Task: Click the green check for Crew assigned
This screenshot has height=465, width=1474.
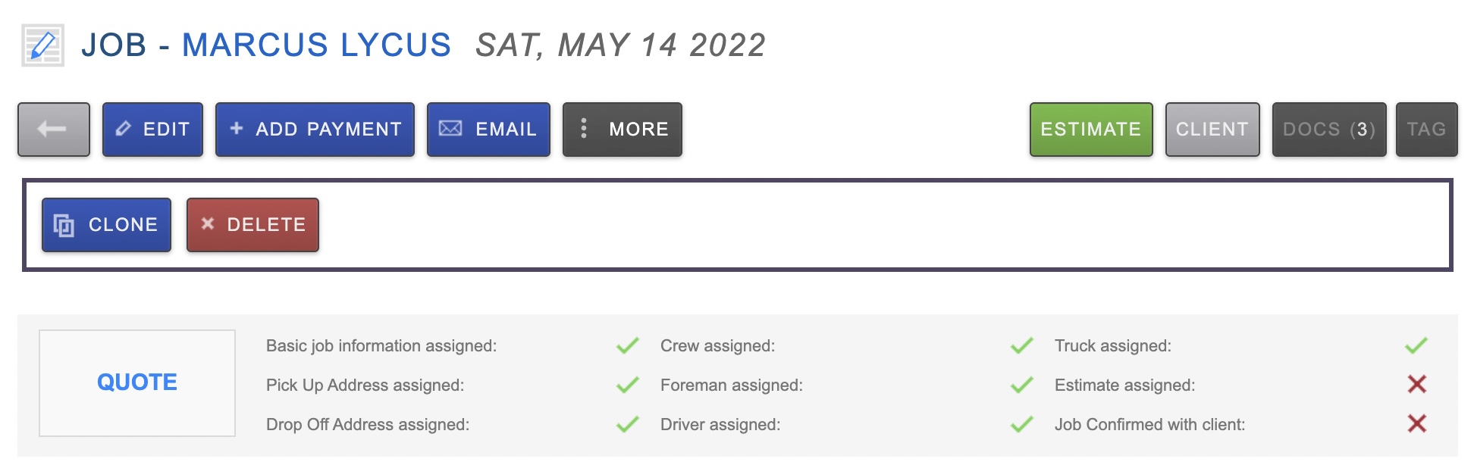Action: click(x=1021, y=346)
